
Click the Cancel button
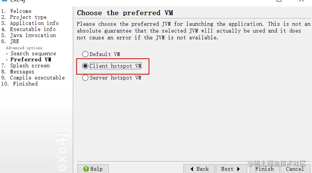(295, 169)
